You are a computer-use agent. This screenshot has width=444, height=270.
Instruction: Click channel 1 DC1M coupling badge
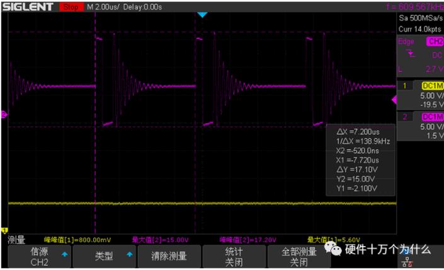pos(433,86)
